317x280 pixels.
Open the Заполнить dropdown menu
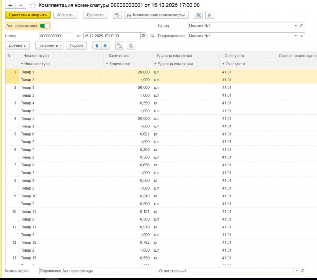click(x=49, y=45)
